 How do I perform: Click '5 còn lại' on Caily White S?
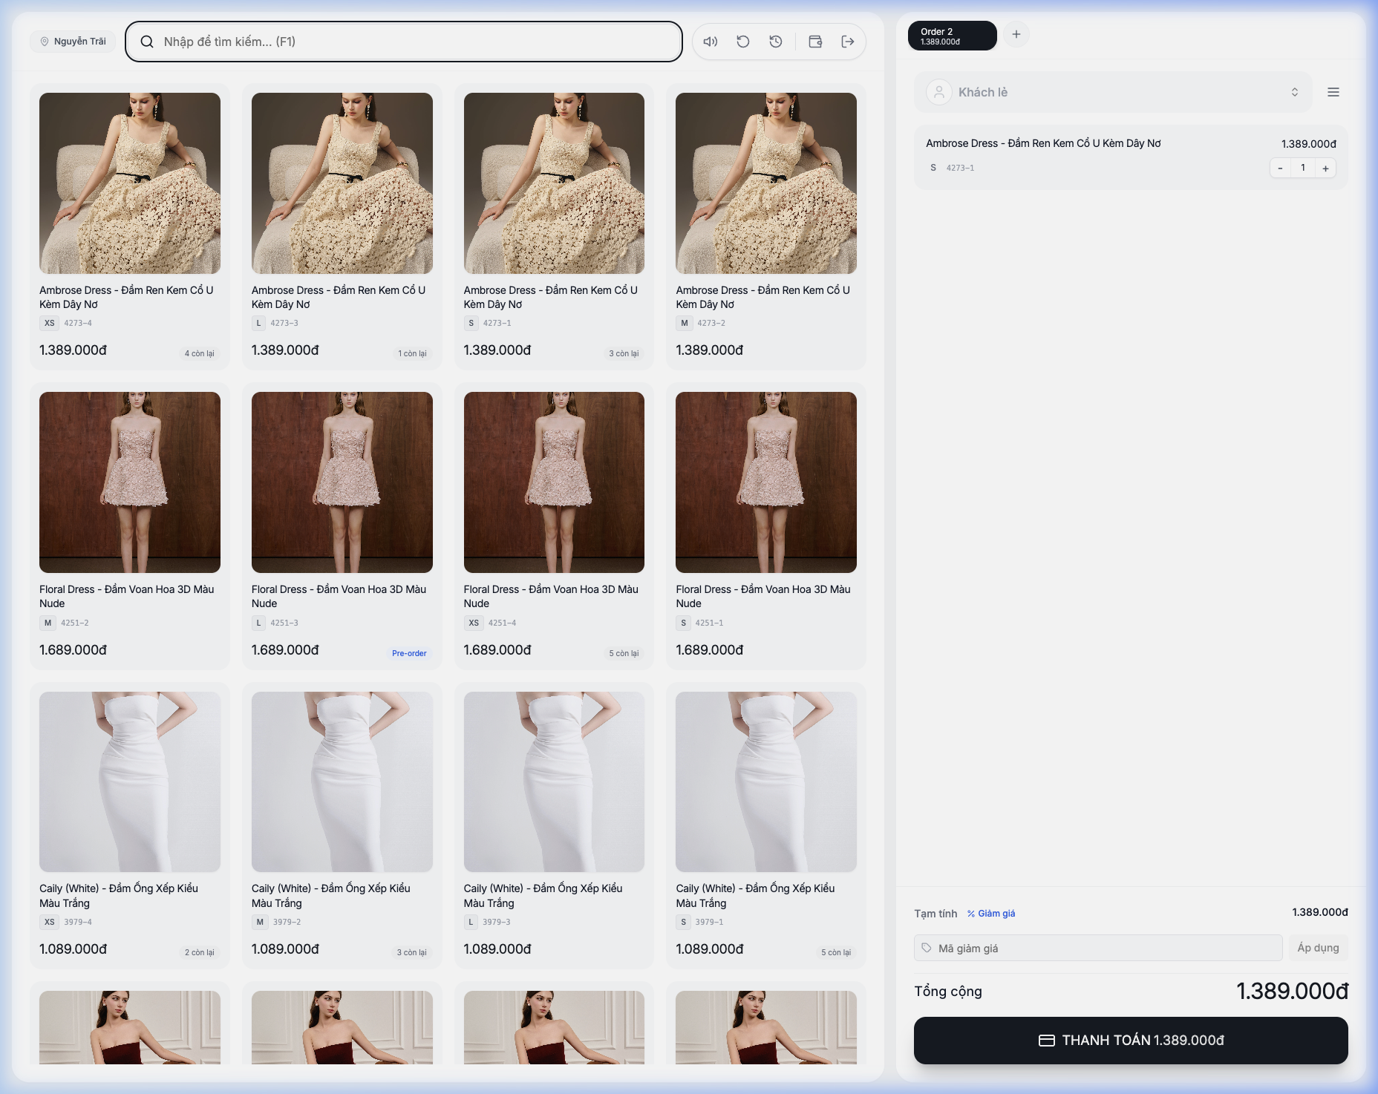click(836, 952)
